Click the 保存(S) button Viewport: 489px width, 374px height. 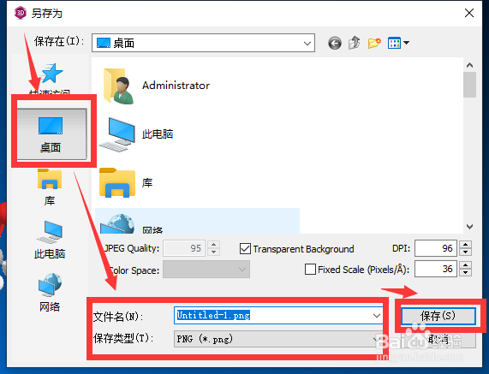click(438, 316)
